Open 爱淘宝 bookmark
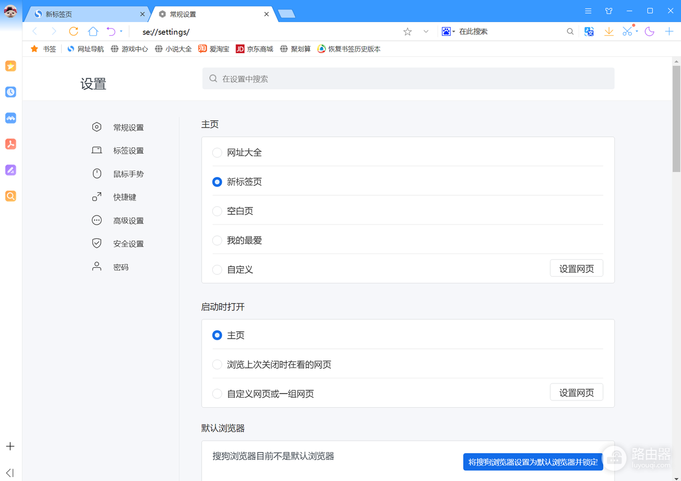This screenshot has width=681, height=481. coord(214,49)
